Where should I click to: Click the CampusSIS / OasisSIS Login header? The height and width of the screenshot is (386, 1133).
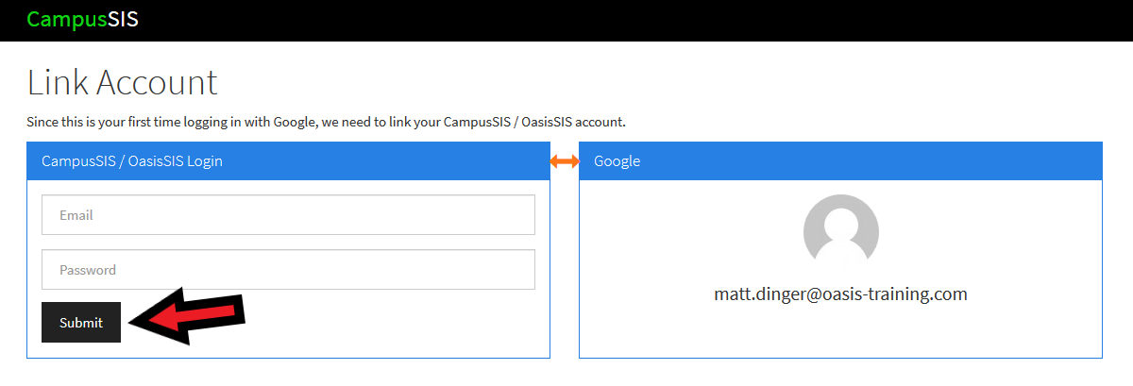click(288, 161)
